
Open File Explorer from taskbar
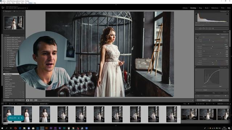click(24, 128)
